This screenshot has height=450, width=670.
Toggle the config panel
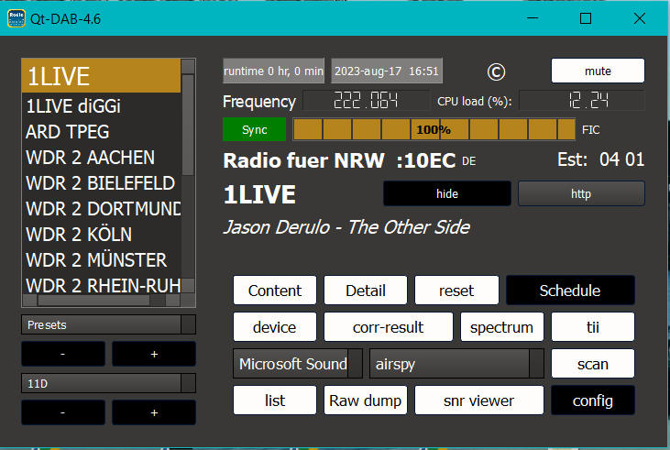pyautogui.click(x=593, y=401)
